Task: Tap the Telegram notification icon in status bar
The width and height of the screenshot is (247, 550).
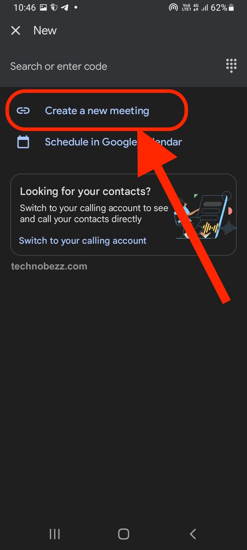Action: [x=65, y=8]
